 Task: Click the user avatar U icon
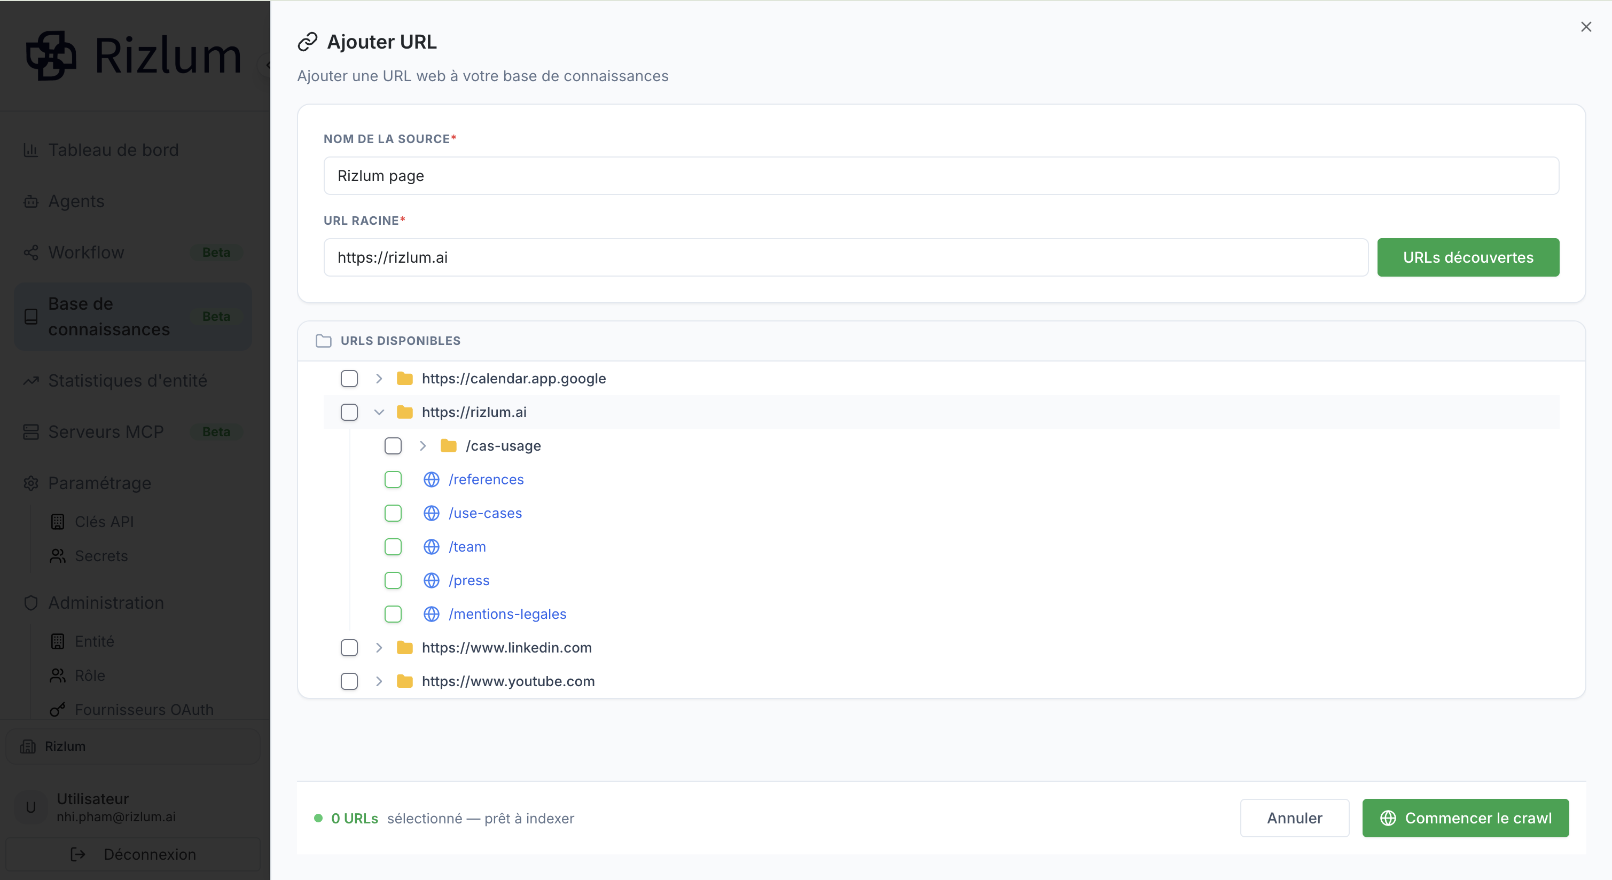(x=30, y=807)
